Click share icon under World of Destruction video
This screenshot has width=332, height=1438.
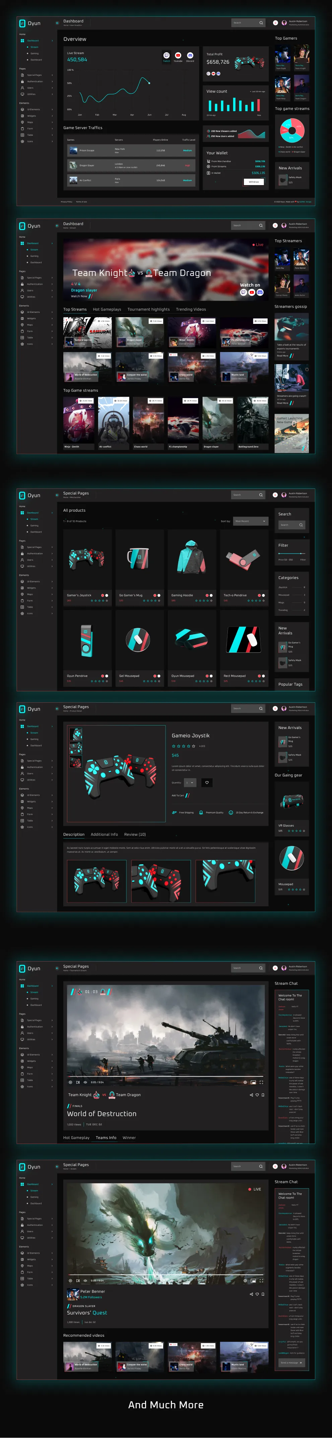coord(251,1095)
